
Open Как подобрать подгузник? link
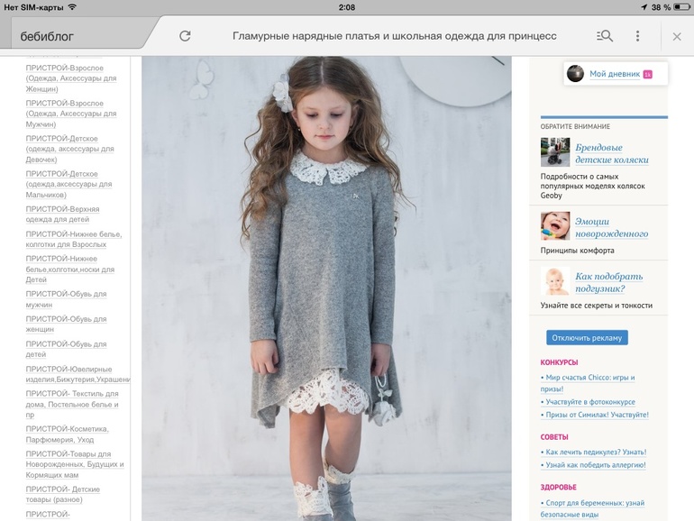pos(608,282)
